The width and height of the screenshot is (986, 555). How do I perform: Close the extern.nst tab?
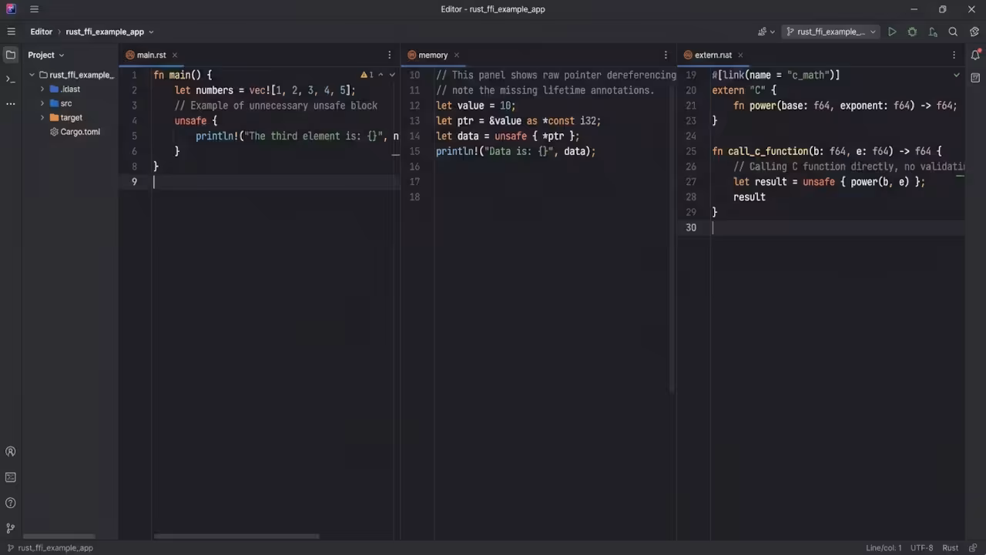[x=740, y=55]
